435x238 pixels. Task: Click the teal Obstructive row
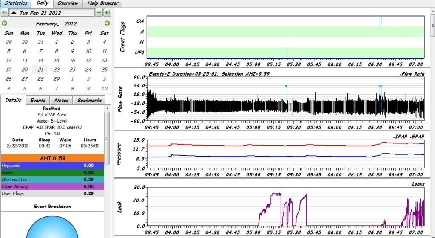click(52, 179)
